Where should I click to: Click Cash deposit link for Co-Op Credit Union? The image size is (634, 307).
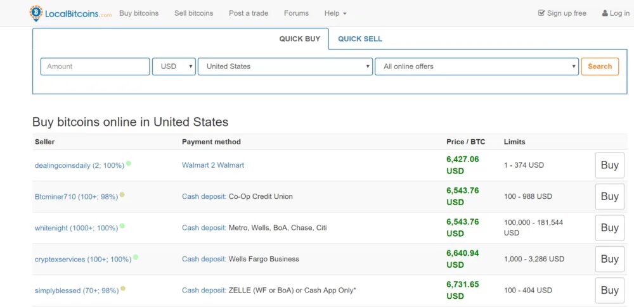coord(204,196)
